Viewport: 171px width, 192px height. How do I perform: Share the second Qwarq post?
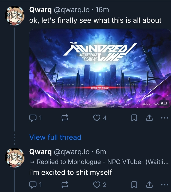[149, 185]
